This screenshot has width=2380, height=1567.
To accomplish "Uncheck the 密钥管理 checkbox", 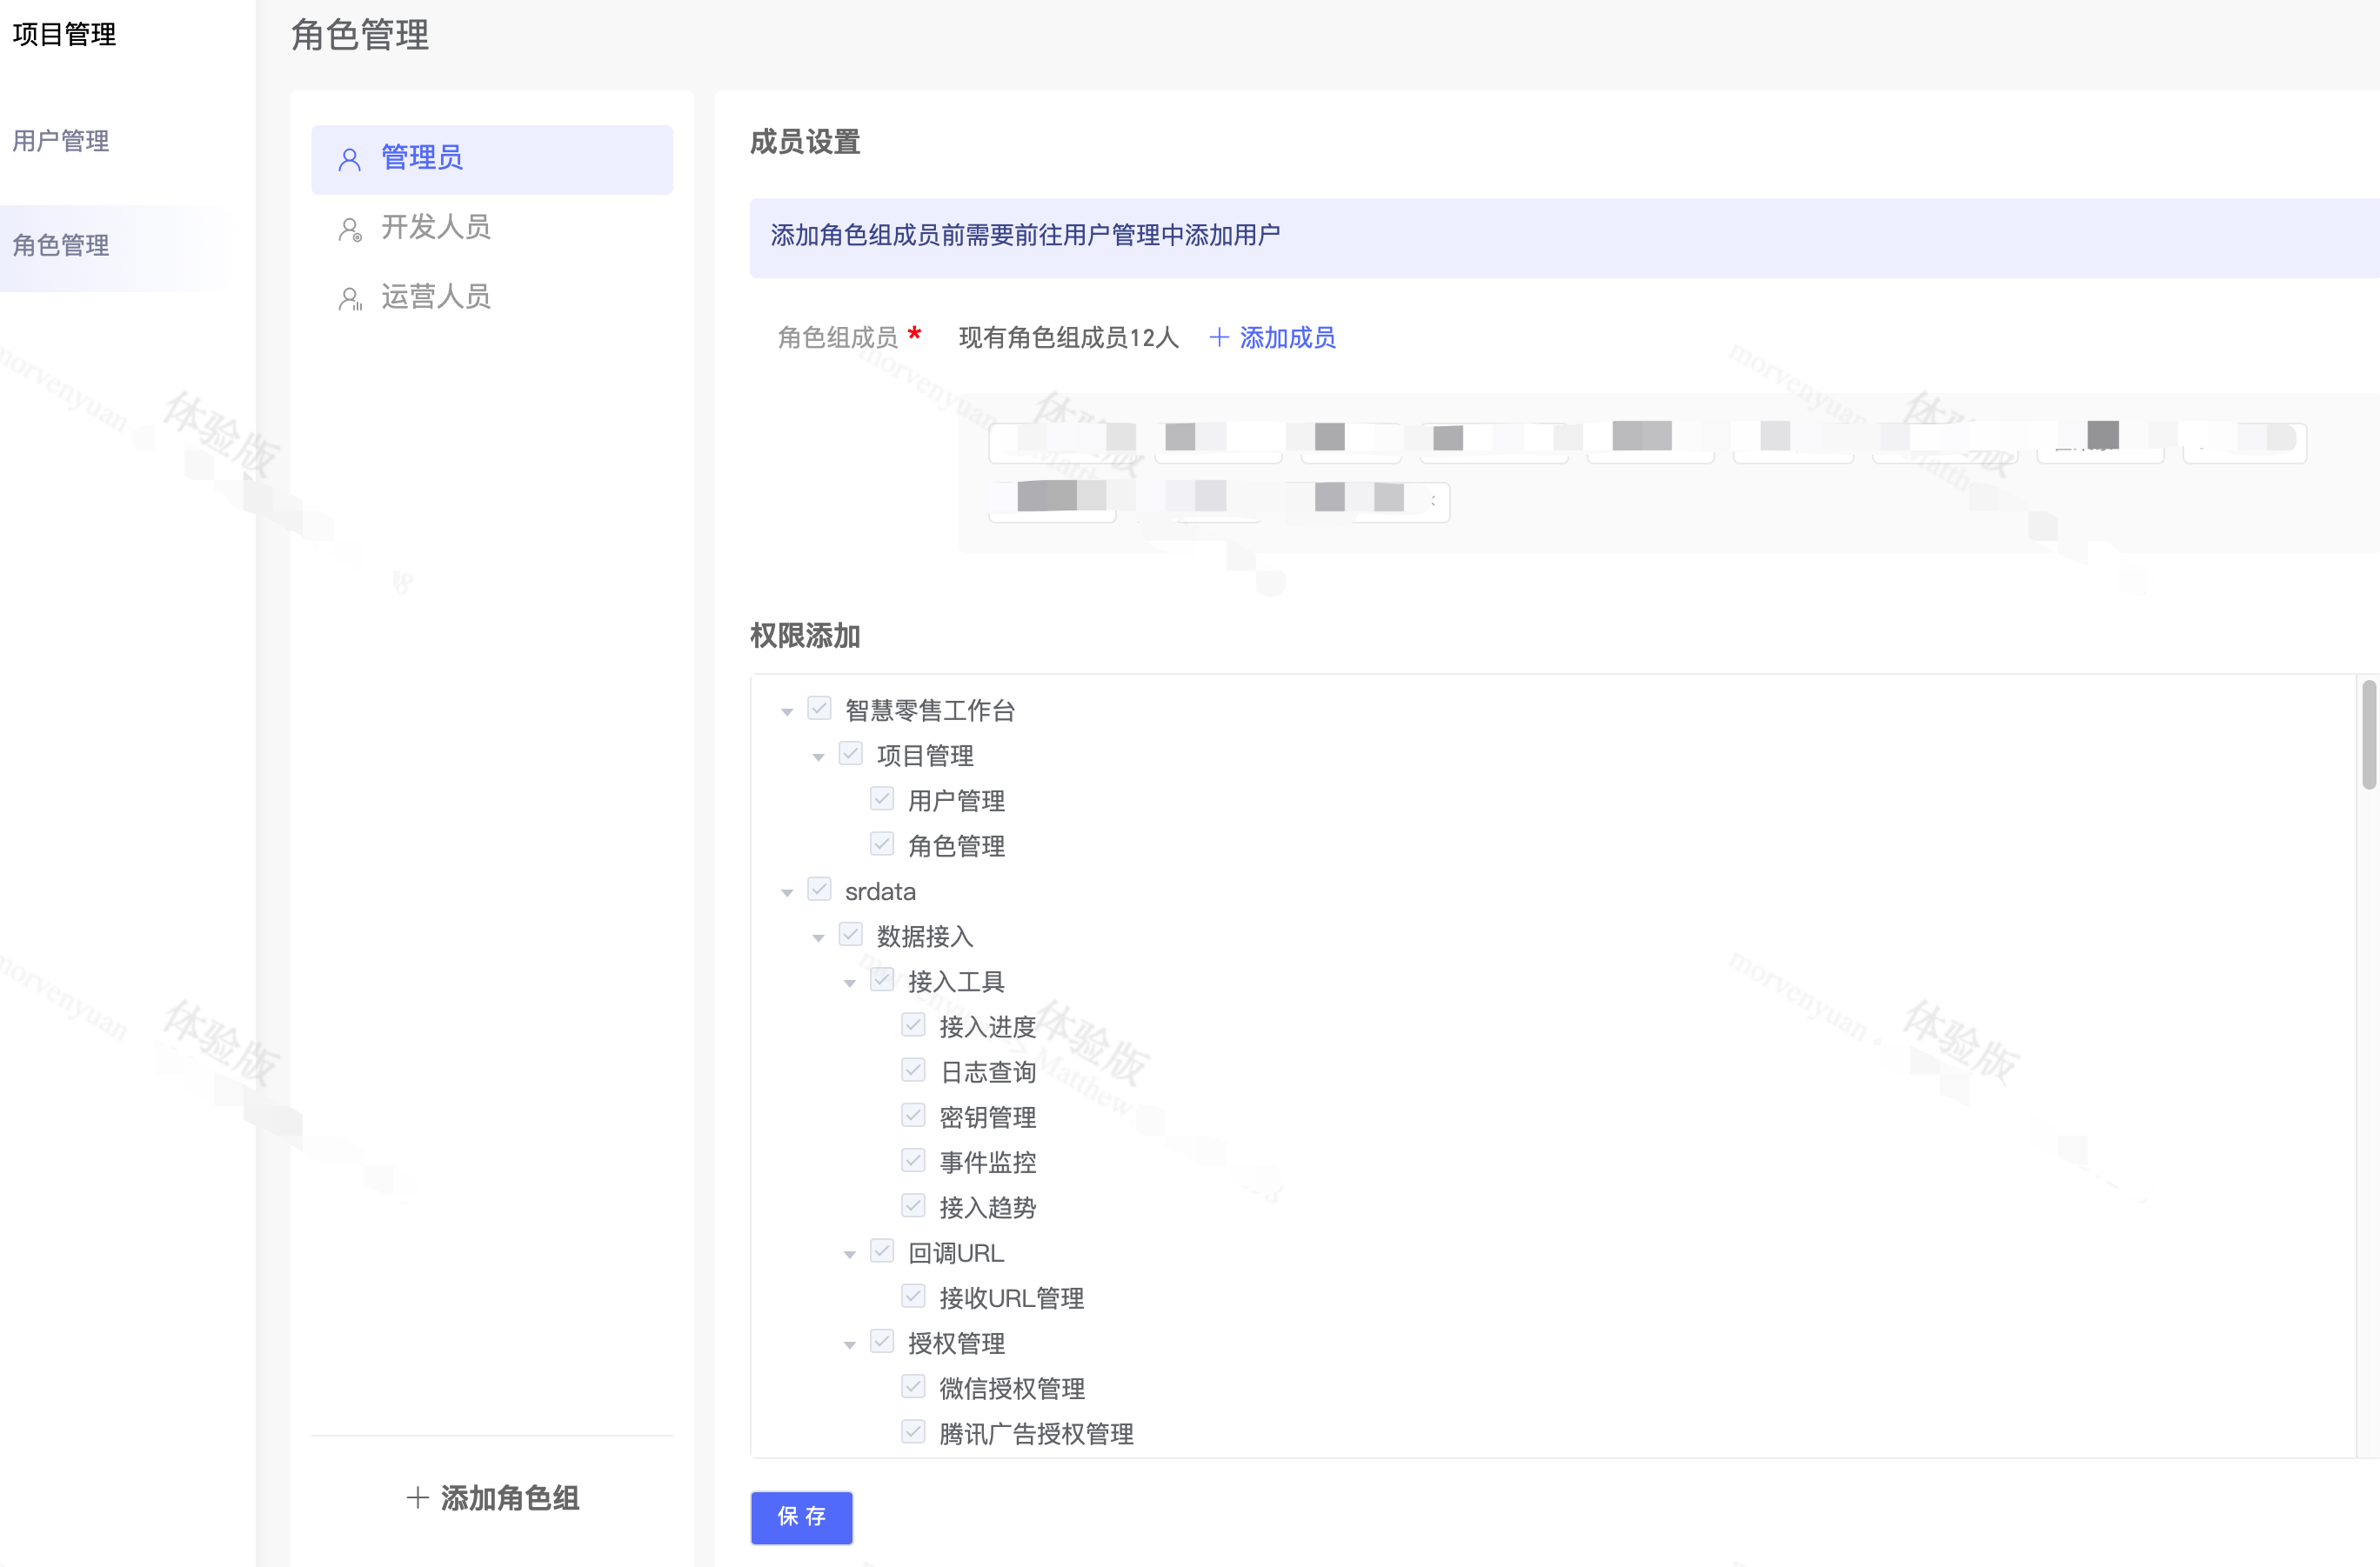I will tap(913, 1116).
